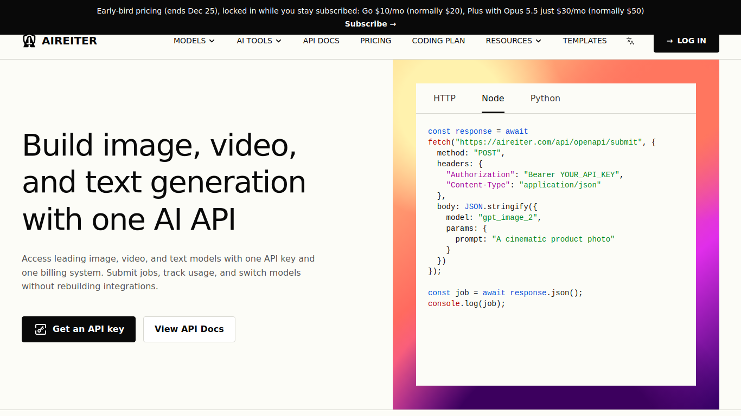
Task: Click the Early-bird pricing banner text
Action: [x=370, y=11]
